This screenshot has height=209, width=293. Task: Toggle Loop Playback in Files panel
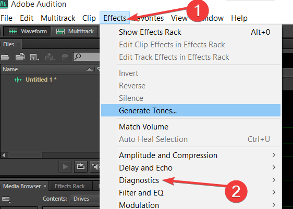[x=81, y=166]
